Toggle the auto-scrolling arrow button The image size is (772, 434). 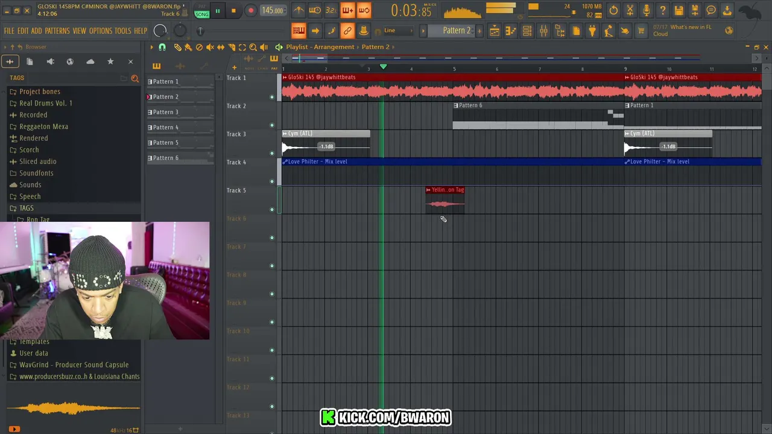pyautogui.click(x=315, y=31)
